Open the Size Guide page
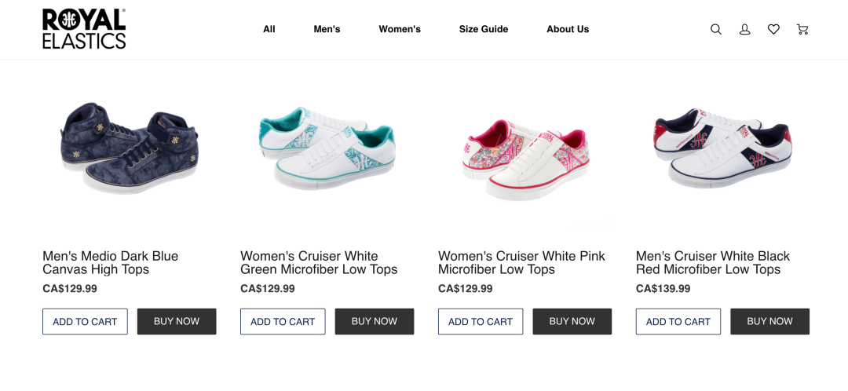Viewport: 848px width, 391px height. click(484, 29)
